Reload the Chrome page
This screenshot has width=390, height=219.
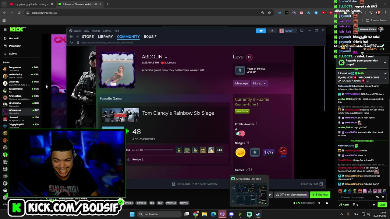(x=19, y=13)
